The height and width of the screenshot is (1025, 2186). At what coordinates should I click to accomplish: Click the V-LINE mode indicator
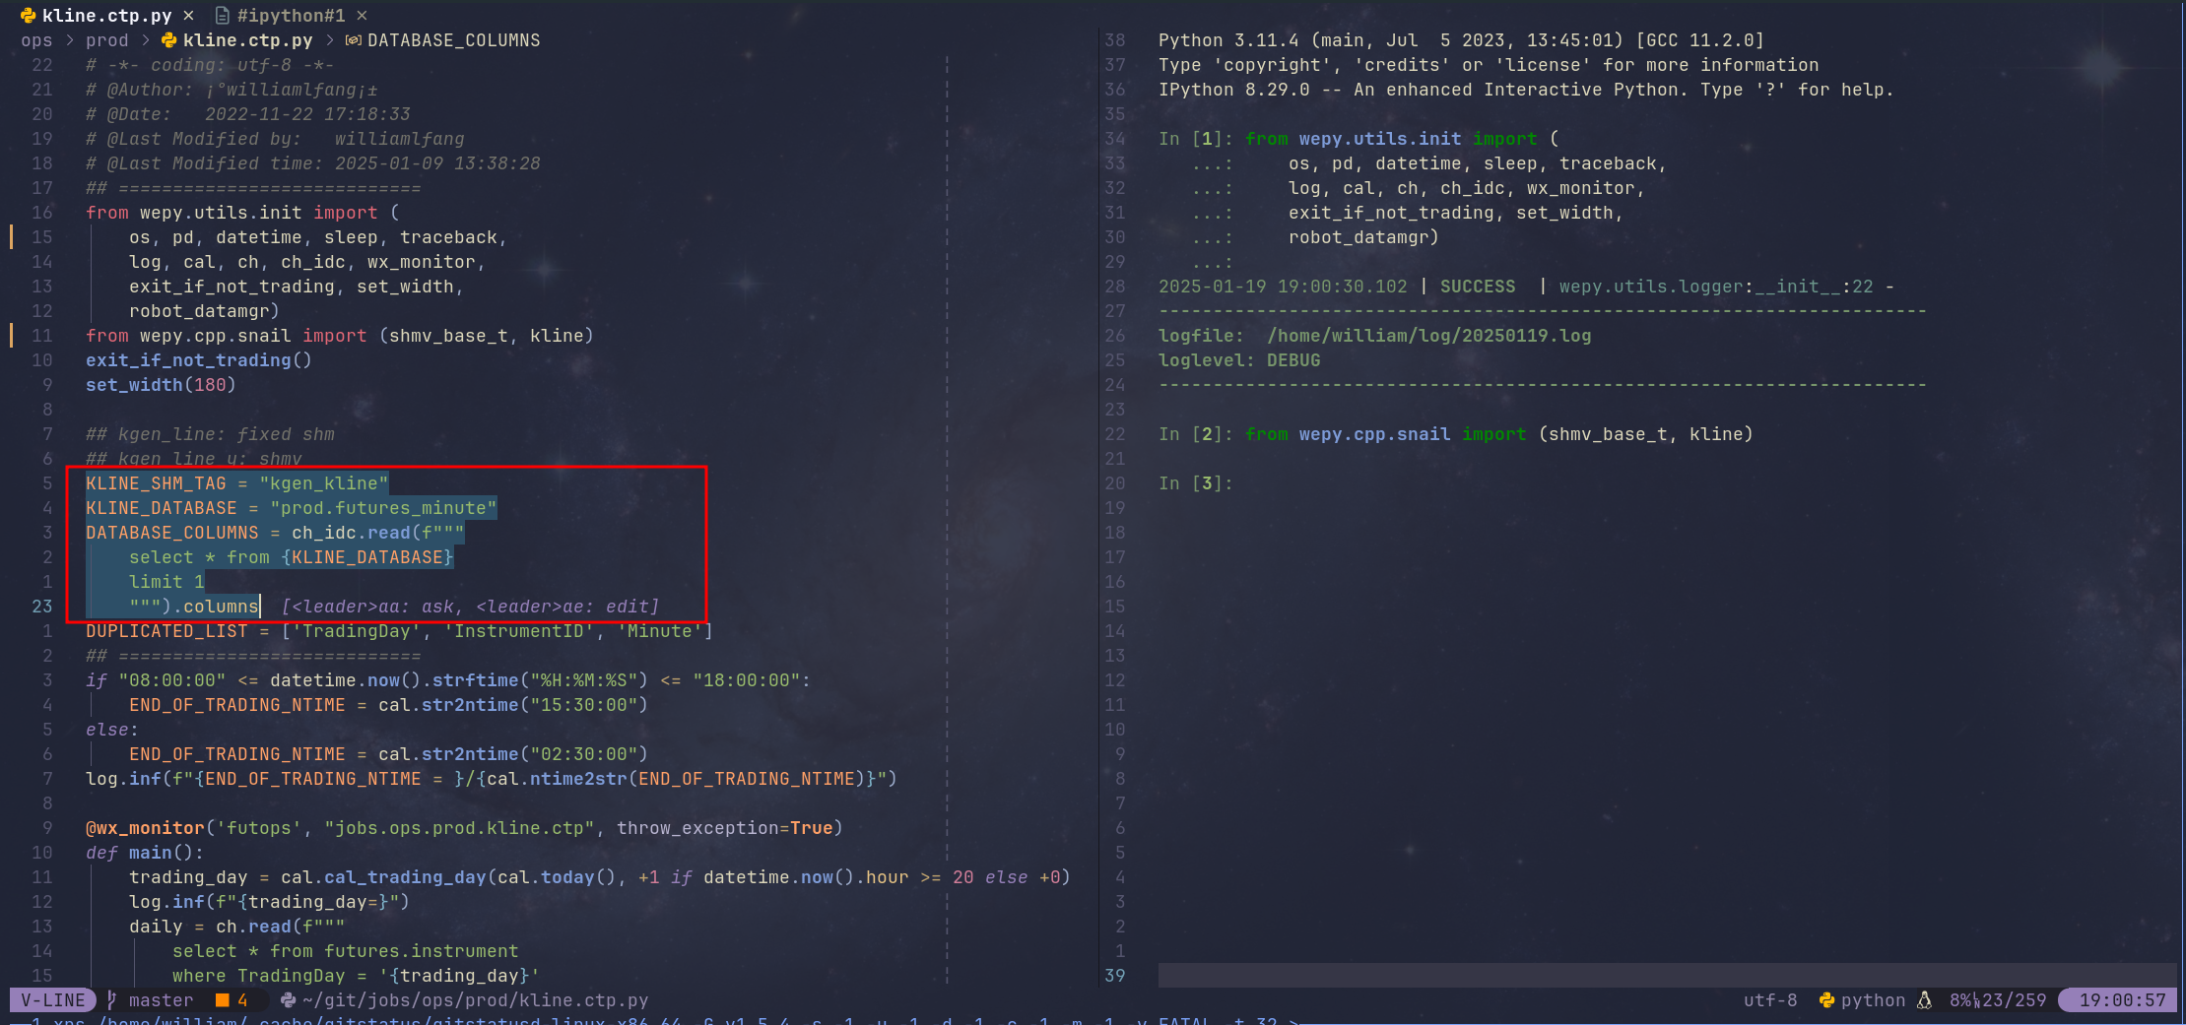pyautogui.click(x=53, y=999)
